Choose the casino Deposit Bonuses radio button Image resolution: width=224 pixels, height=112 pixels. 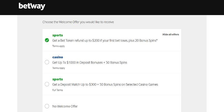[x=47, y=62]
